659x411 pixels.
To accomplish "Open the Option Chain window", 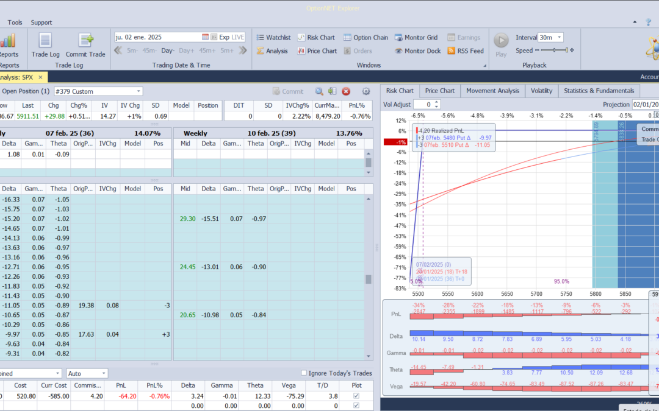I will 366,38.
